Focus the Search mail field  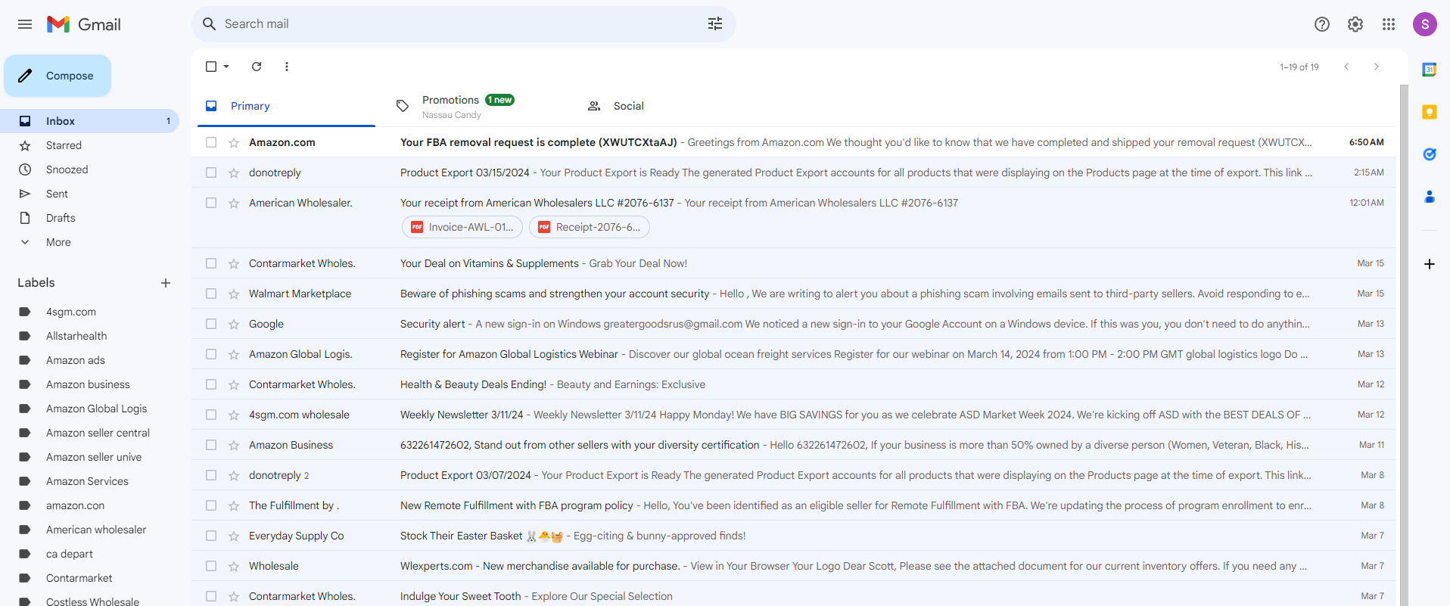click(462, 24)
